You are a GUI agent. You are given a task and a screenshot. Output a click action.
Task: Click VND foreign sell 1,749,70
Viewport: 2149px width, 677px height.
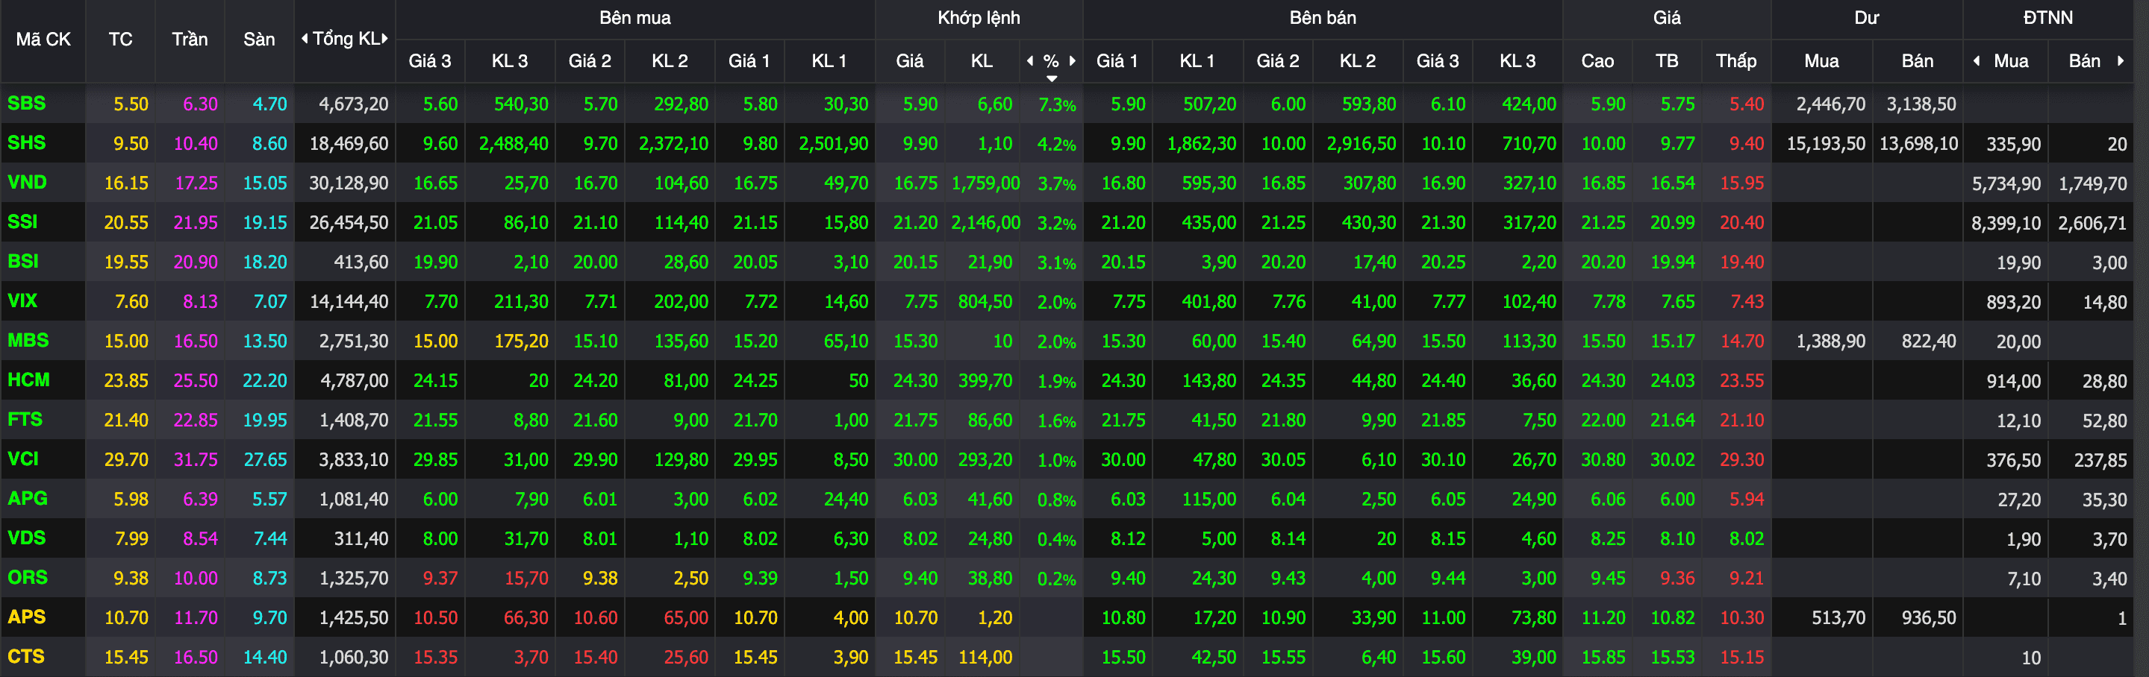point(2093,183)
